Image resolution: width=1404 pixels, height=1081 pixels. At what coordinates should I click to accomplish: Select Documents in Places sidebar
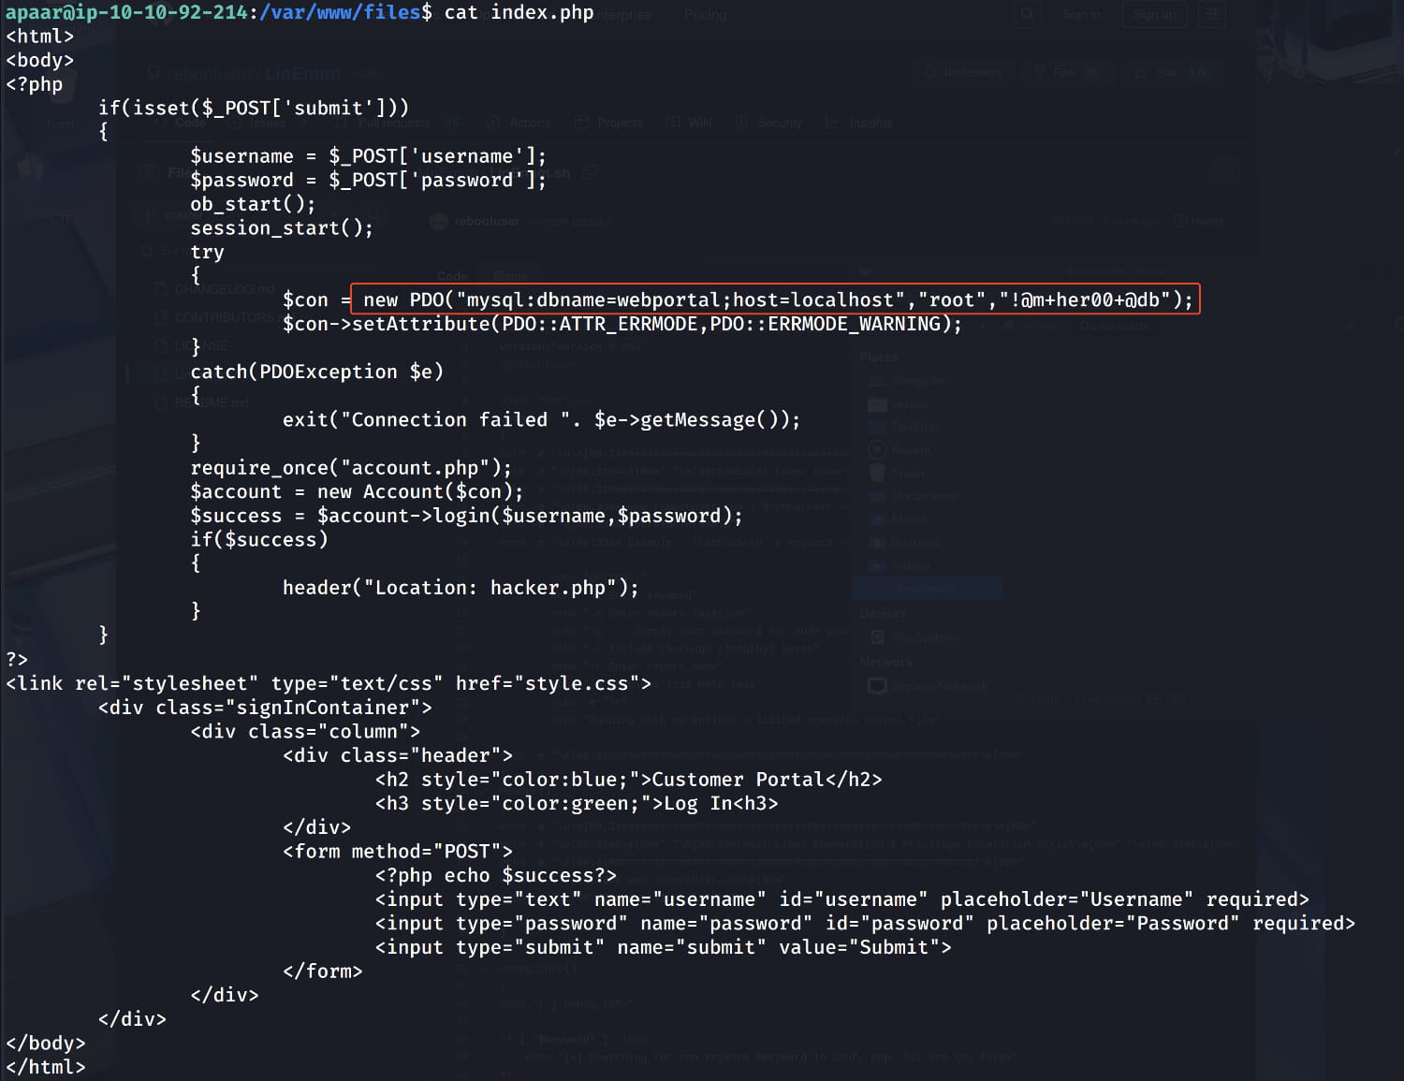point(923,496)
